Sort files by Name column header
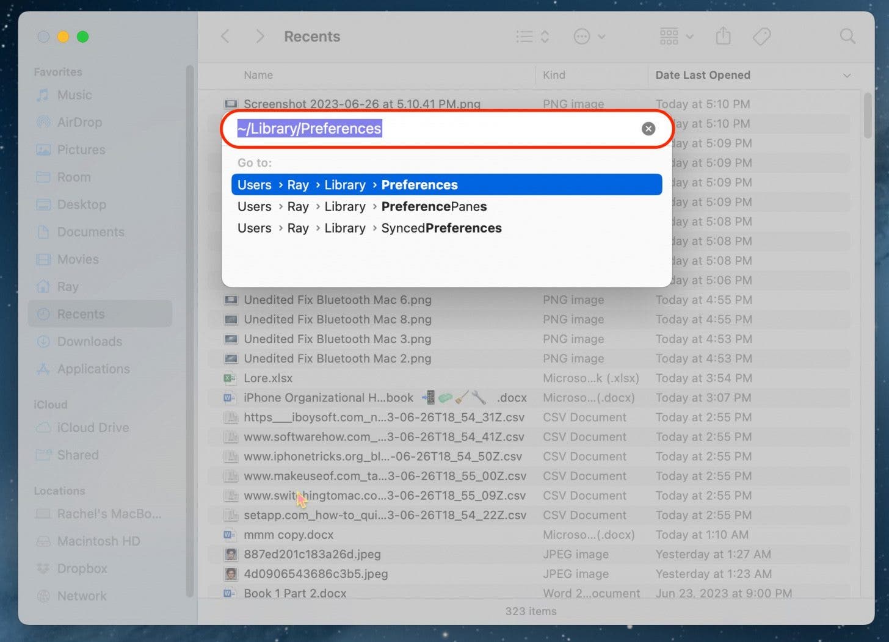Screen dimensions: 889x642 (258, 75)
